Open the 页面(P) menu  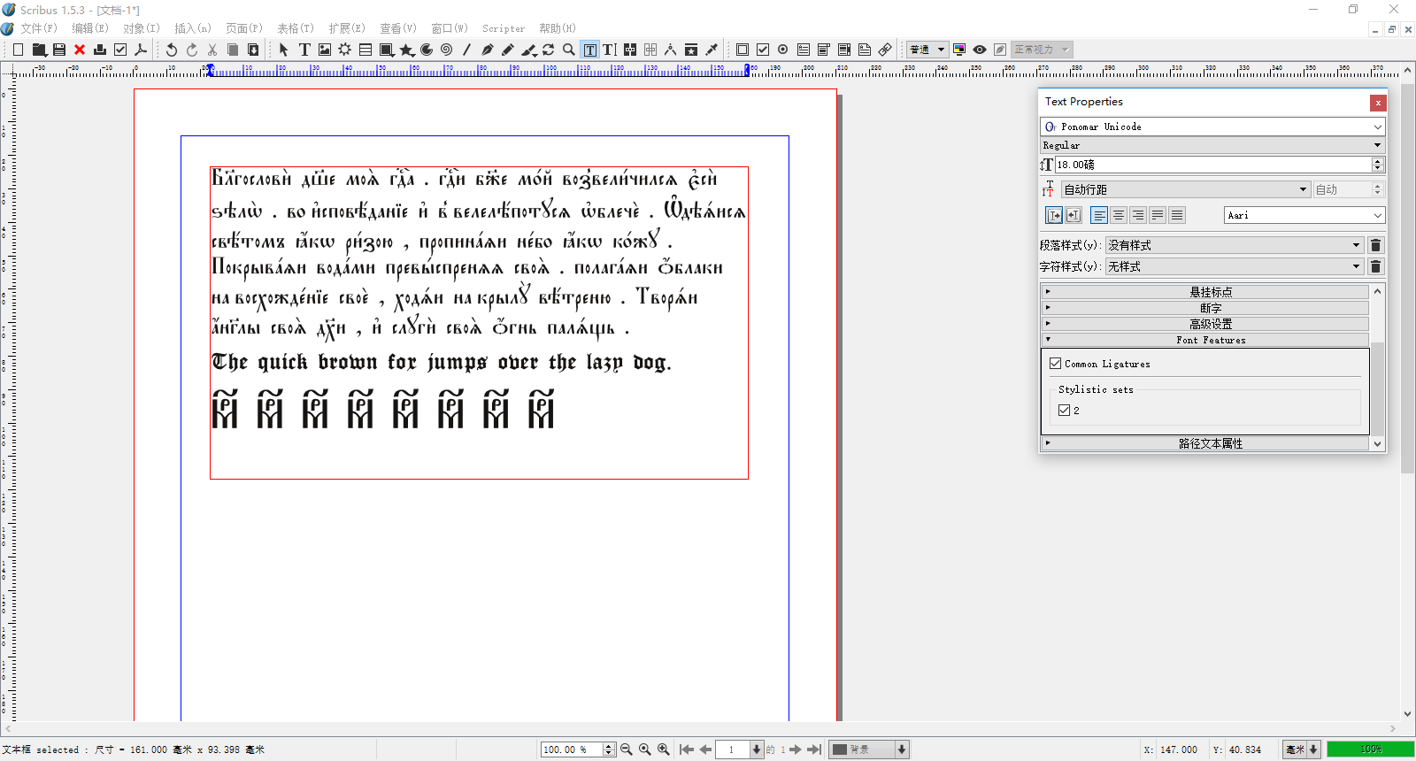(x=244, y=28)
